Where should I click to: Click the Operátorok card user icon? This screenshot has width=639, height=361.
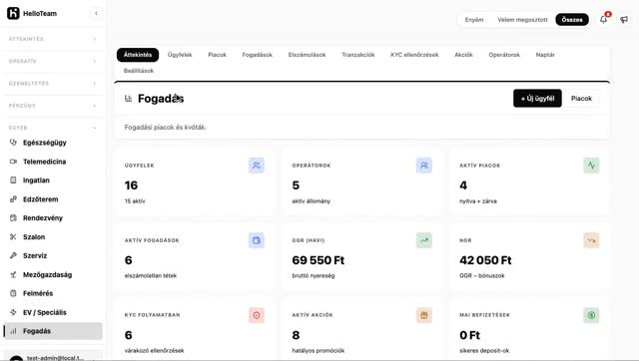(x=423, y=166)
